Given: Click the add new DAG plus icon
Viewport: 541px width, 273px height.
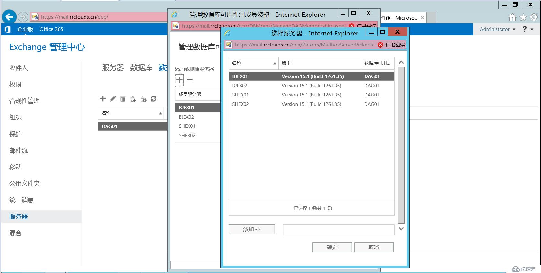Looking at the screenshot, I should [x=103, y=99].
